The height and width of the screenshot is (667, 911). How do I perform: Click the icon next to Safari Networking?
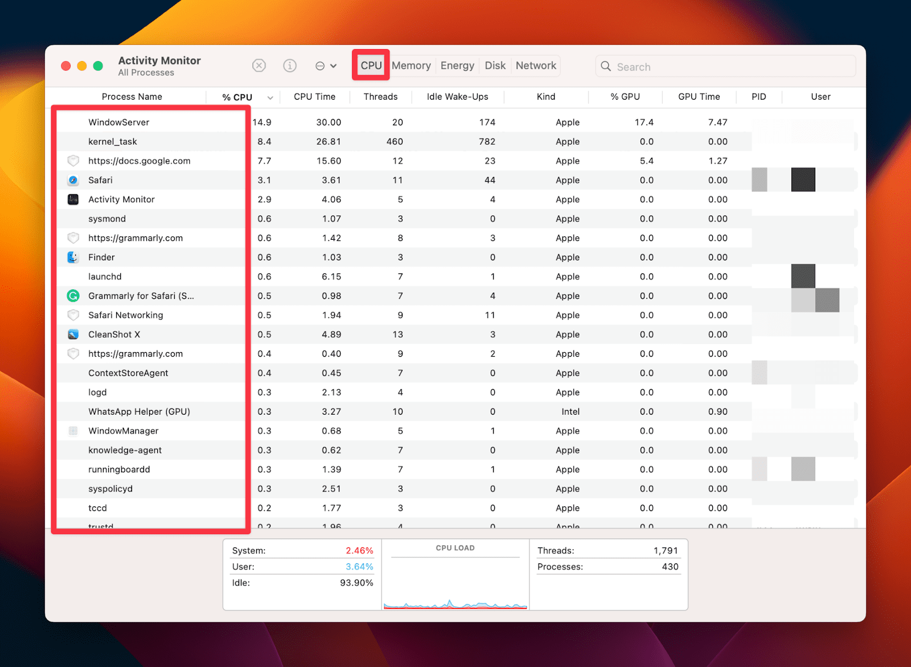point(73,315)
